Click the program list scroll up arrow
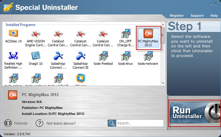This screenshot has width=221, height=137. (x=163, y=24)
